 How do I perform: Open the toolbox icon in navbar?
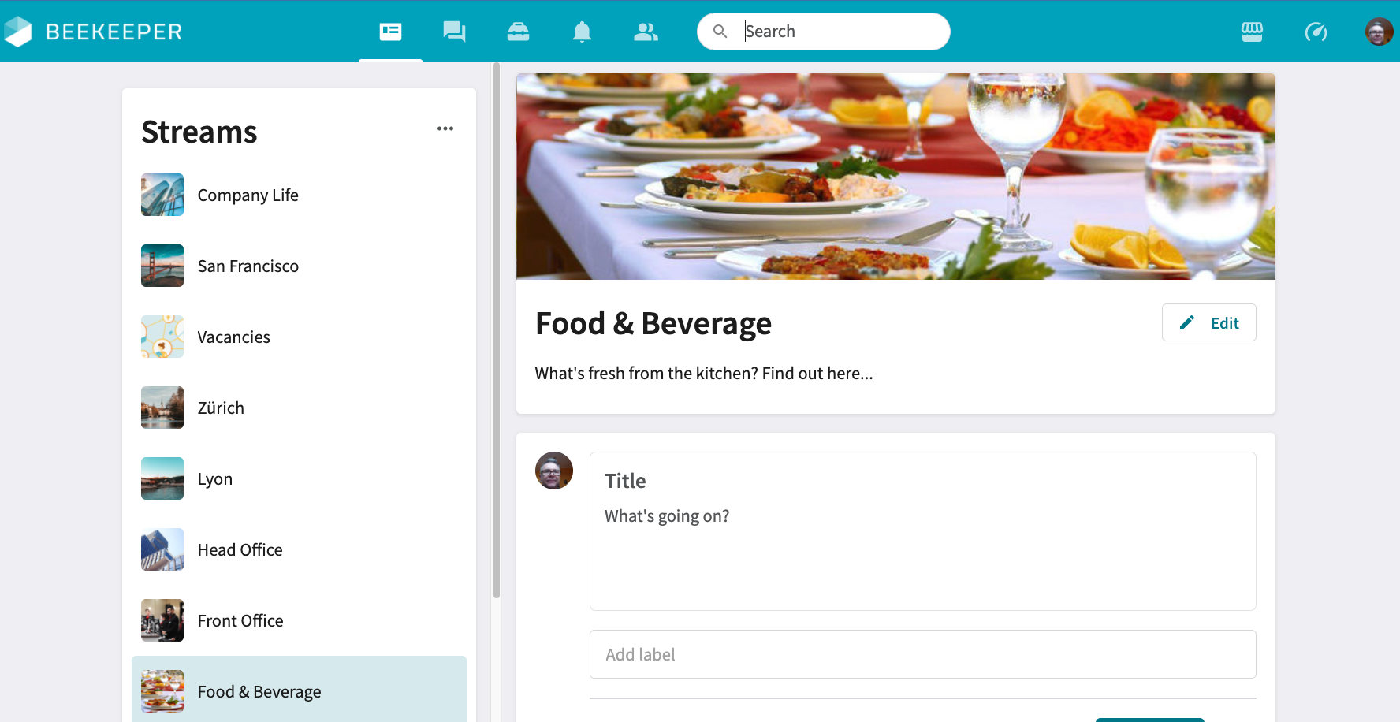click(x=518, y=32)
